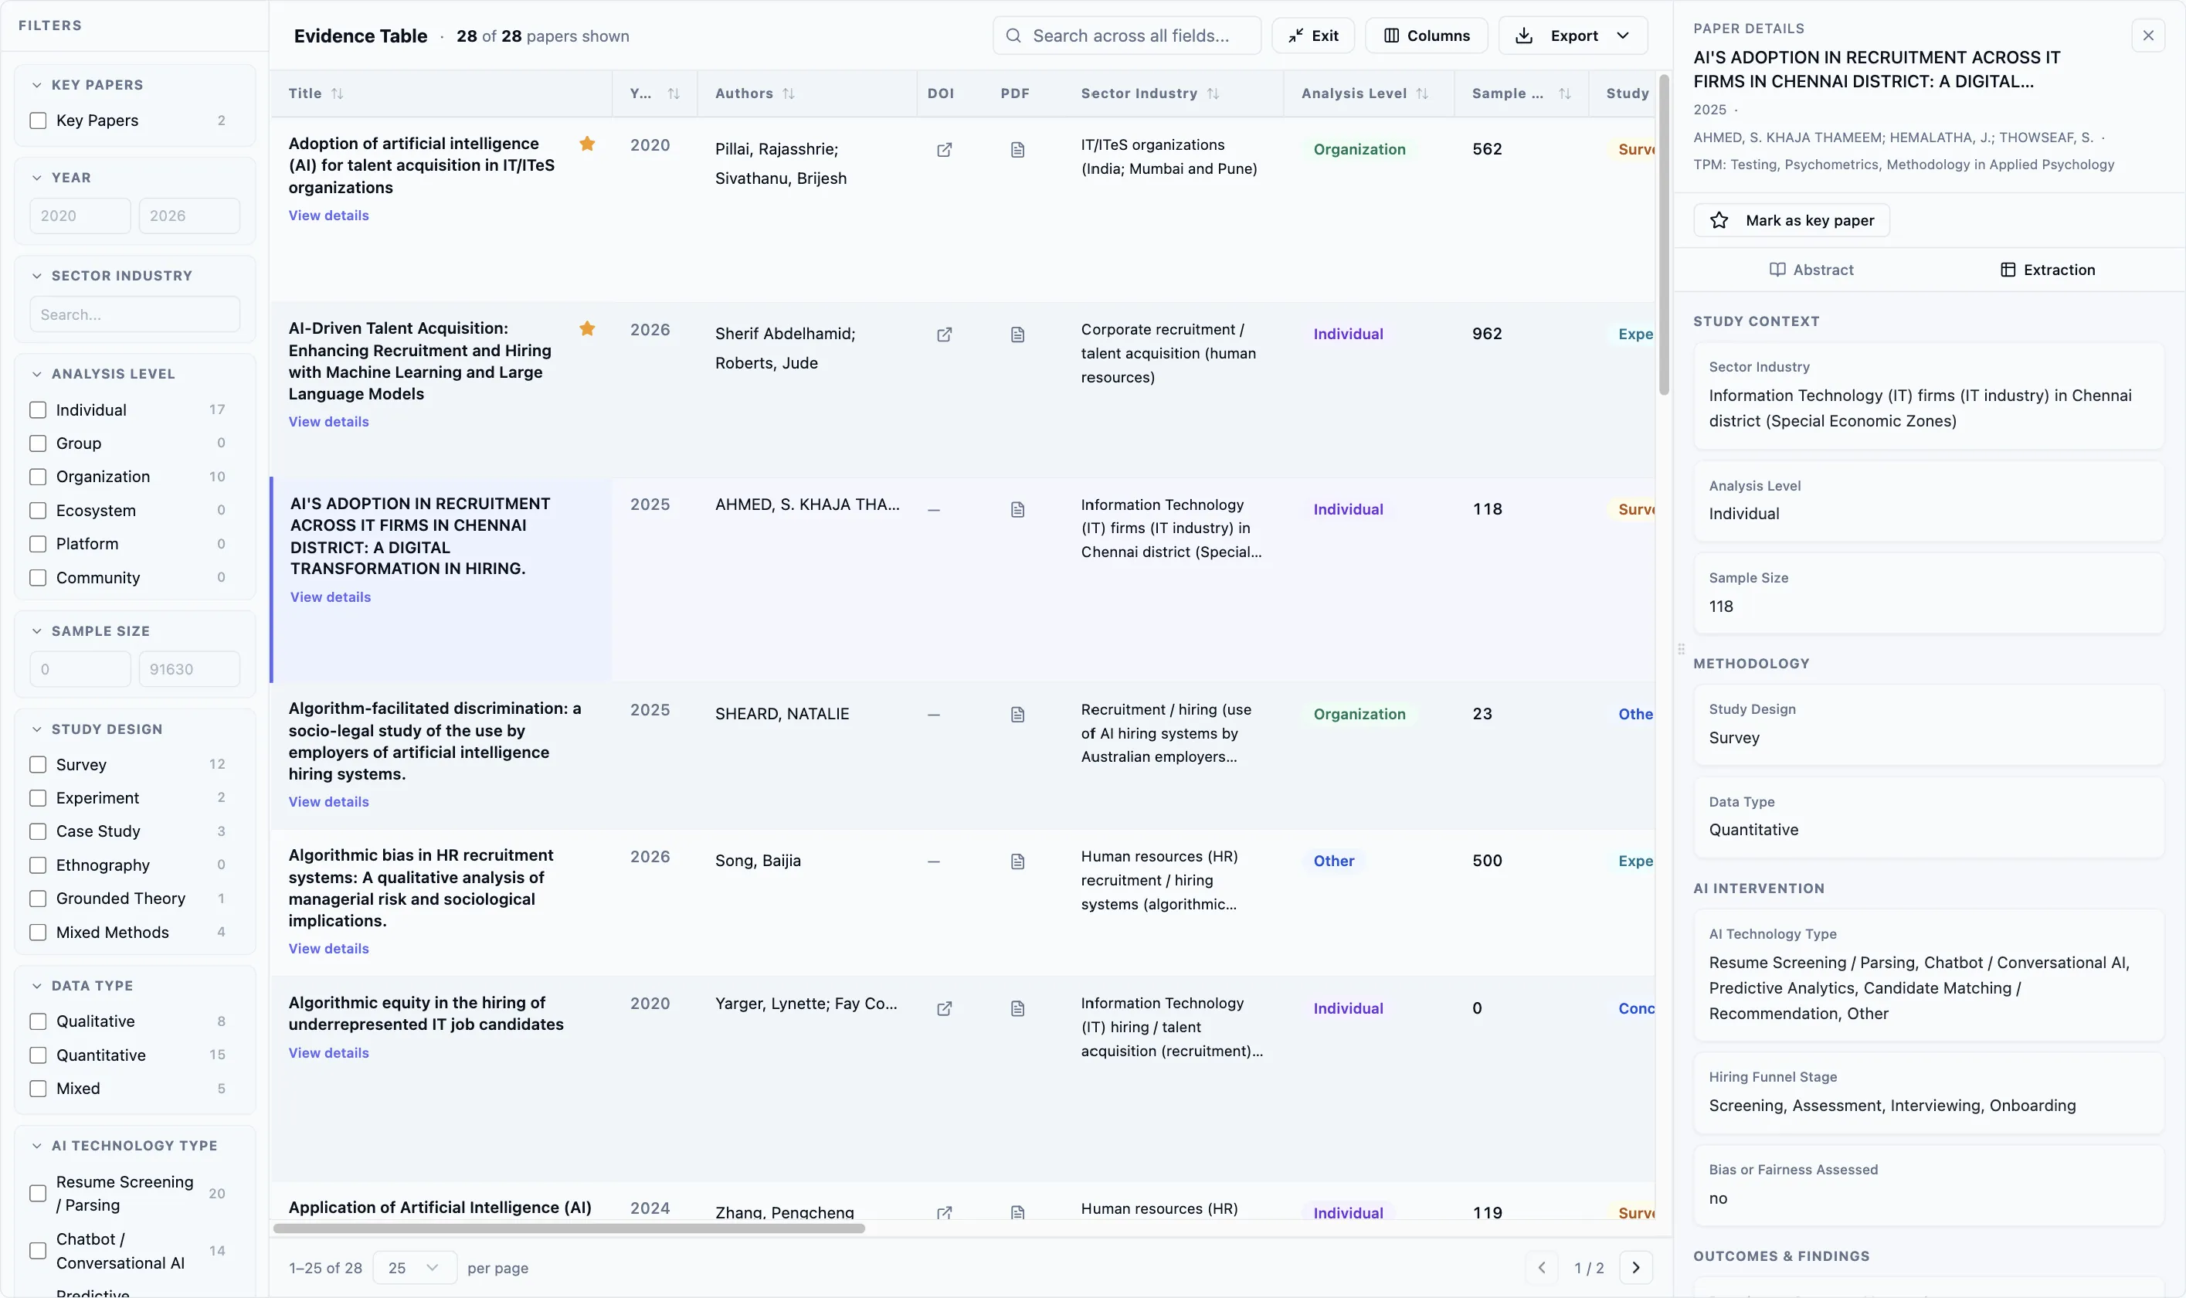Image resolution: width=2186 pixels, height=1298 pixels.
Task: View details of Algorithmic equity paper
Action: click(329, 1053)
